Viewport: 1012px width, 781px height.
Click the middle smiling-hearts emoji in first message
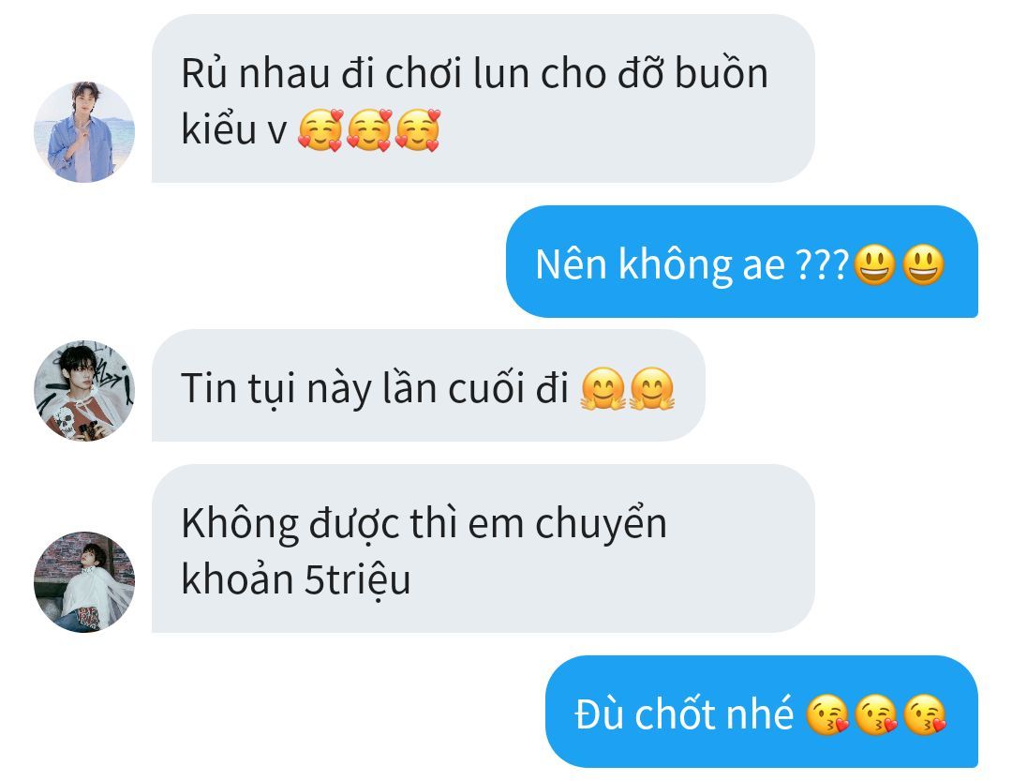[369, 130]
